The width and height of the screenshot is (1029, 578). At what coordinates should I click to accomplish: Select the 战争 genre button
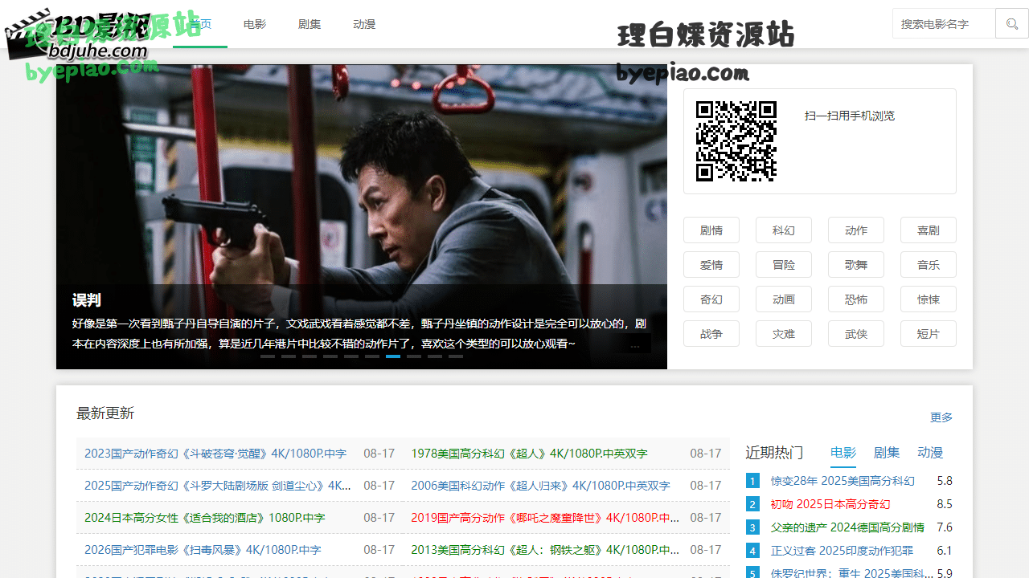(711, 334)
